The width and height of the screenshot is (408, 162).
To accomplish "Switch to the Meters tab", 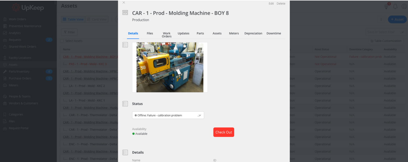I will (234, 33).
